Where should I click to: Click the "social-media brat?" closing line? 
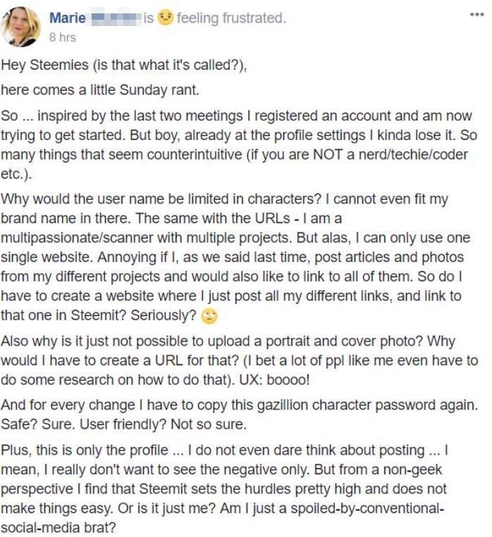(x=59, y=528)
